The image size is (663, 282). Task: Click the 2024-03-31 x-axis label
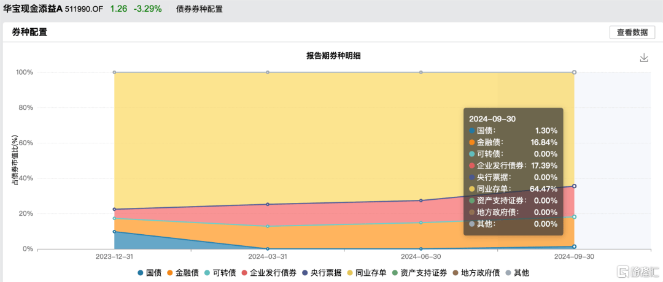point(267,257)
